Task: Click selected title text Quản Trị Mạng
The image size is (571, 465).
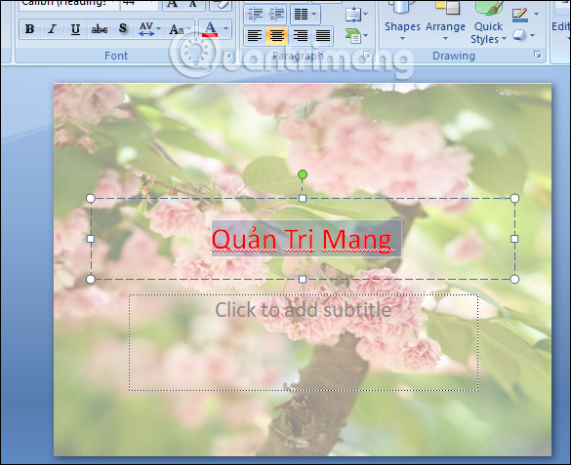Action: pos(303,240)
